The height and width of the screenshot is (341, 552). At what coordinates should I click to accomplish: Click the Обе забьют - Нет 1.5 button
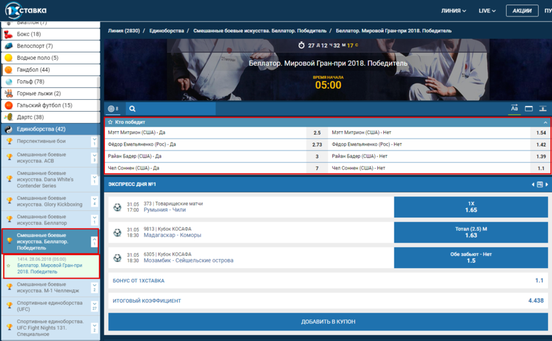point(471,258)
